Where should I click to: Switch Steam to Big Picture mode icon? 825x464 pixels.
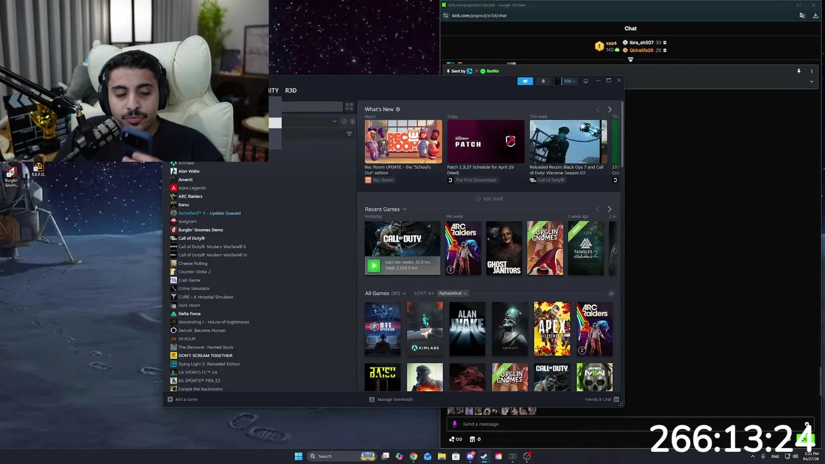585,81
